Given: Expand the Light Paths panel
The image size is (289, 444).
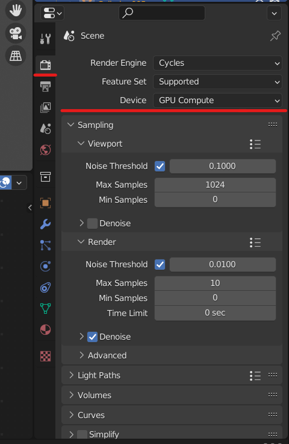Looking at the screenshot, I should click(99, 375).
